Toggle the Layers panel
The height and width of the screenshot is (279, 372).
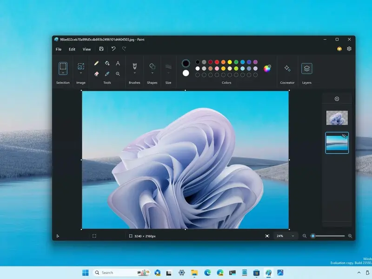(307, 68)
